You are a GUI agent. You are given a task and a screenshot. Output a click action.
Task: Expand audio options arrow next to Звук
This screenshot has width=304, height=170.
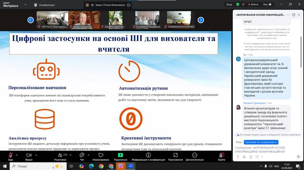click(17, 155)
